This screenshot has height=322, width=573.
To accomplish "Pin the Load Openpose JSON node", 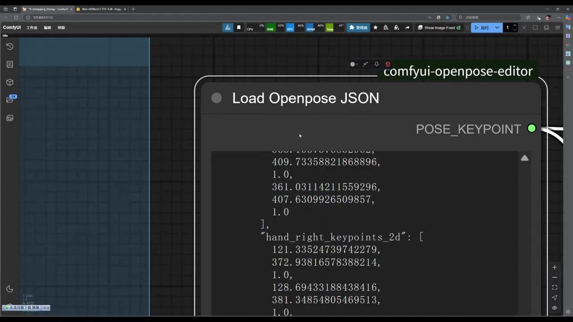I will tap(376, 64).
